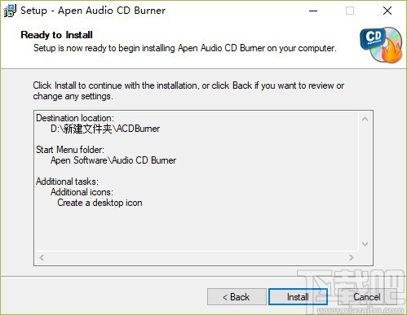Click the "Additional icons:" line
Viewport: 407px width, 315px height.
point(82,192)
